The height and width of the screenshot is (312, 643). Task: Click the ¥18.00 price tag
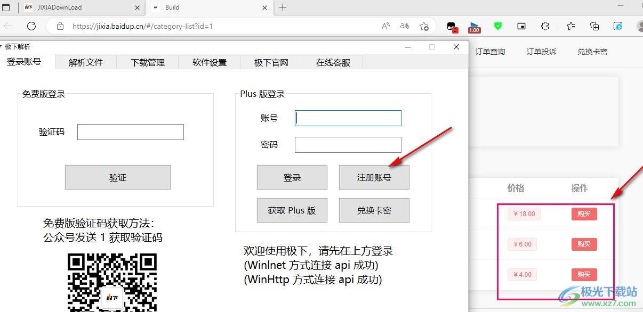524,214
